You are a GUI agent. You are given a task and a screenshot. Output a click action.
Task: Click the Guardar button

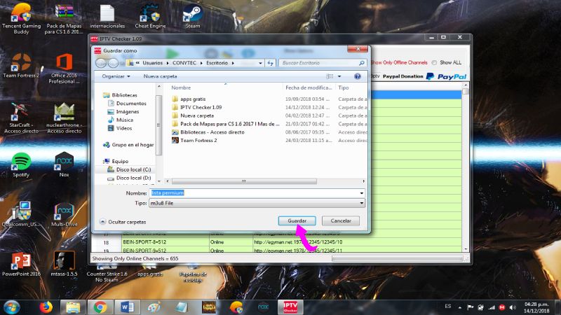pyautogui.click(x=297, y=220)
